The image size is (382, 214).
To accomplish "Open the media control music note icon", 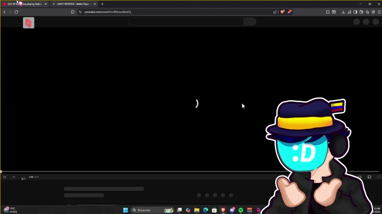I will click(x=349, y=12).
